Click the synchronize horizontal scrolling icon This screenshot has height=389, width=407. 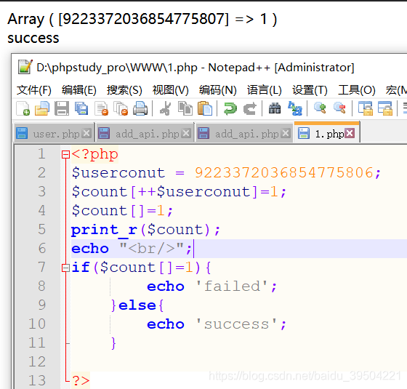coord(384,108)
